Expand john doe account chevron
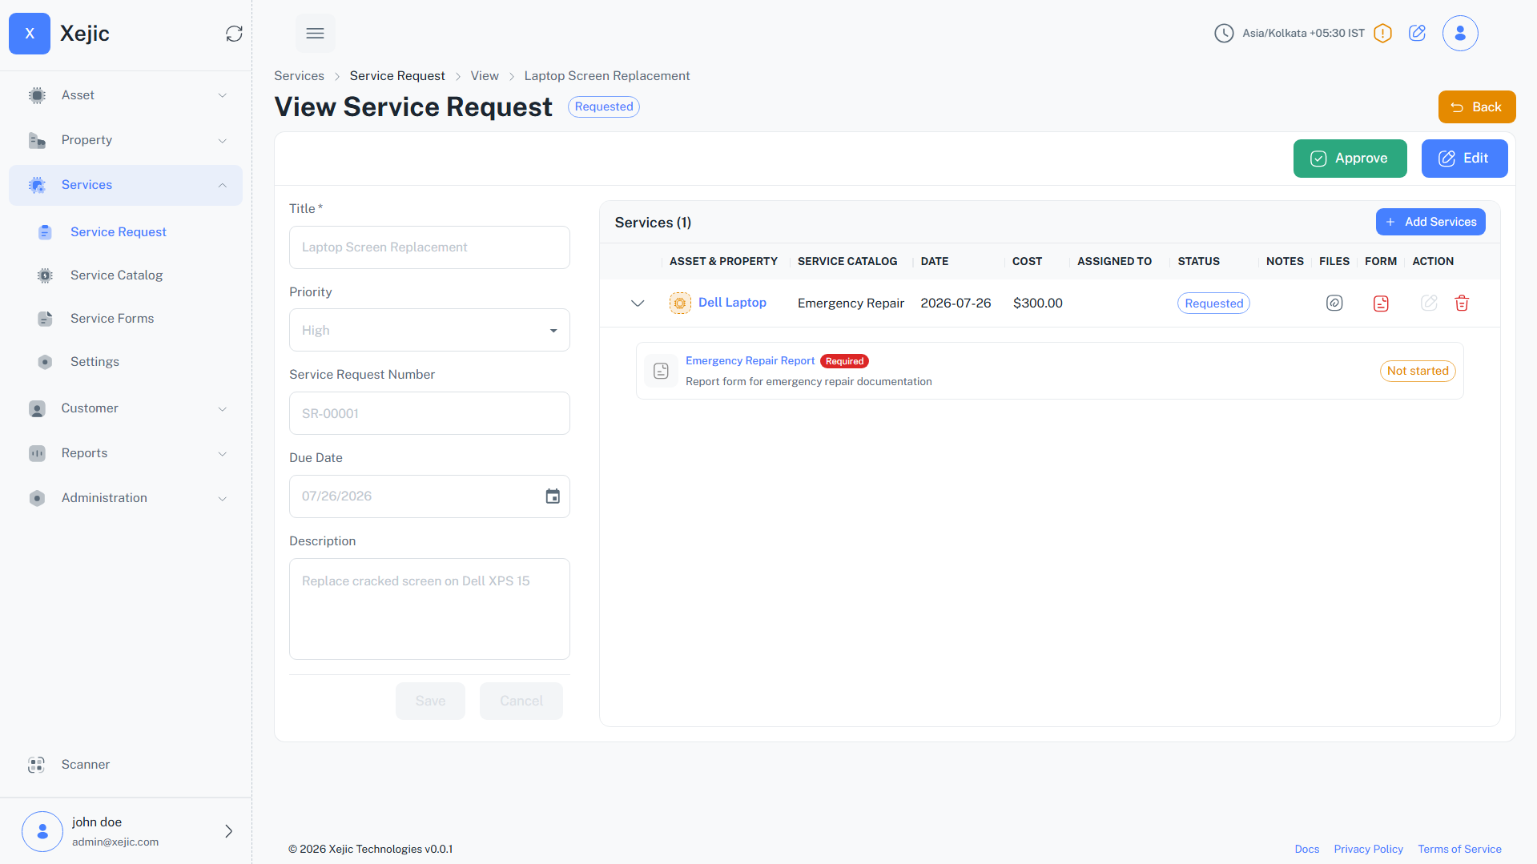The image size is (1537, 864). (228, 831)
